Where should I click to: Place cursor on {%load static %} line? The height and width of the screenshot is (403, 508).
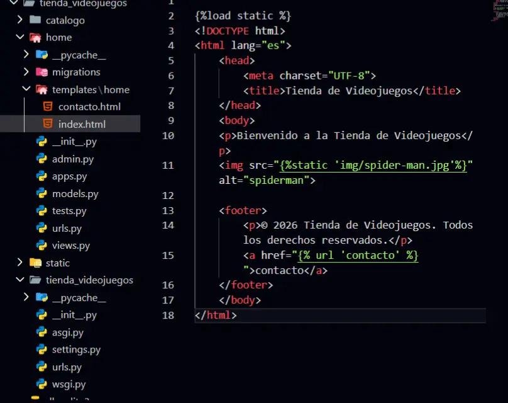[x=243, y=16]
